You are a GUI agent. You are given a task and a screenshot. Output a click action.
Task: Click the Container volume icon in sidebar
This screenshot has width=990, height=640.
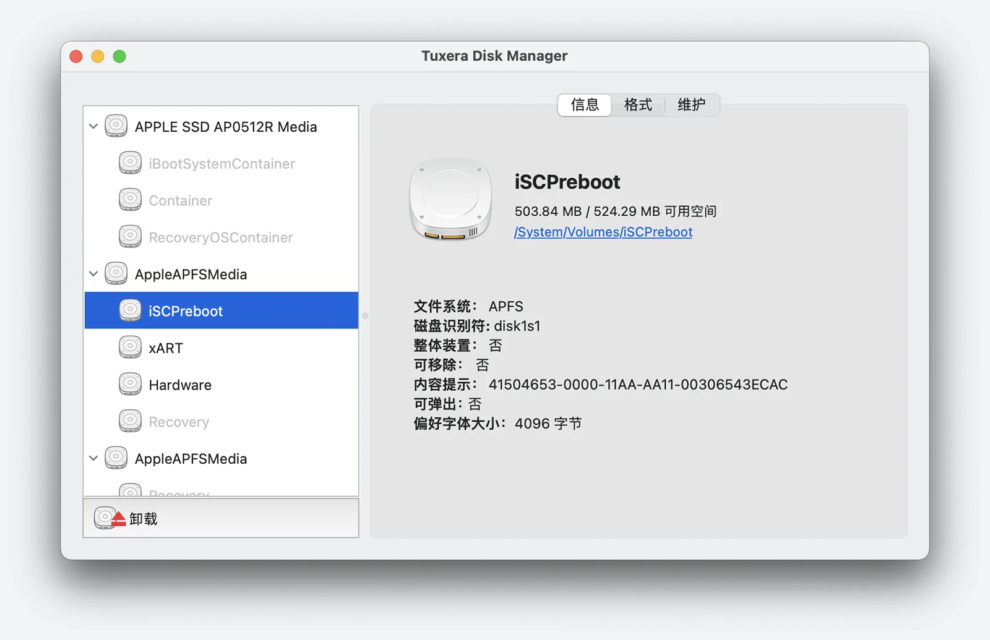point(130,200)
